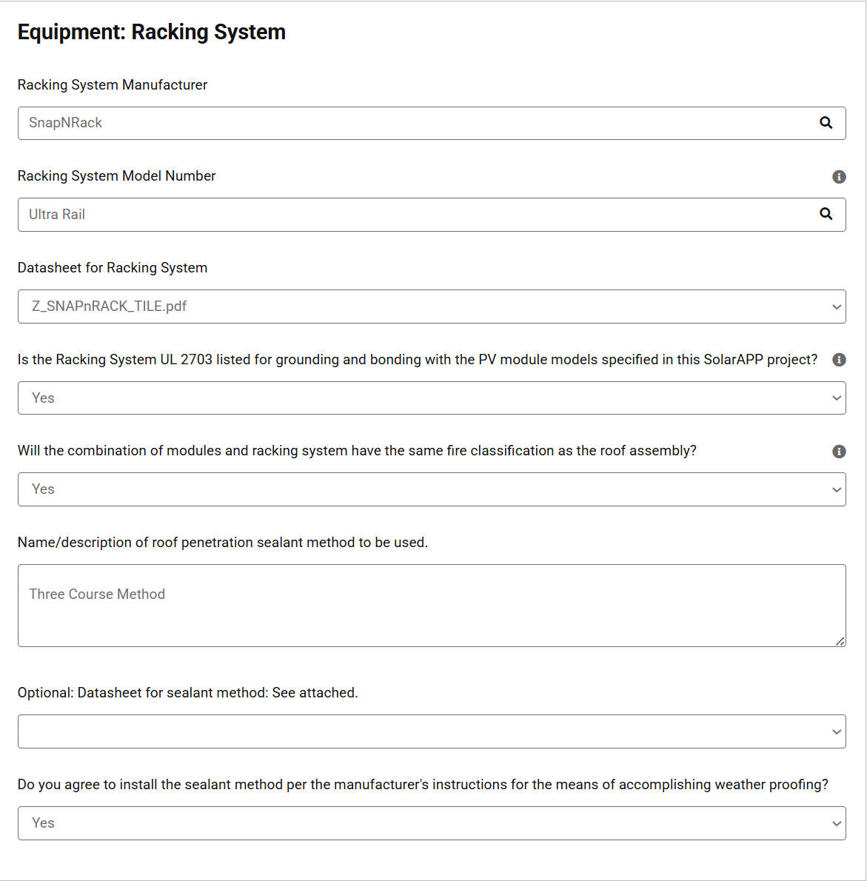
Task: Click the Racking System Manufacturer label
Action: click(113, 85)
